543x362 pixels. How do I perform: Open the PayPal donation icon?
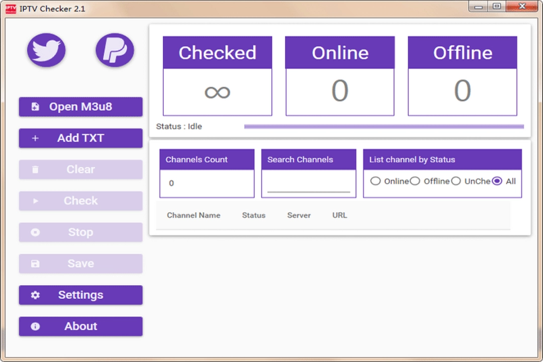[x=115, y=50]
